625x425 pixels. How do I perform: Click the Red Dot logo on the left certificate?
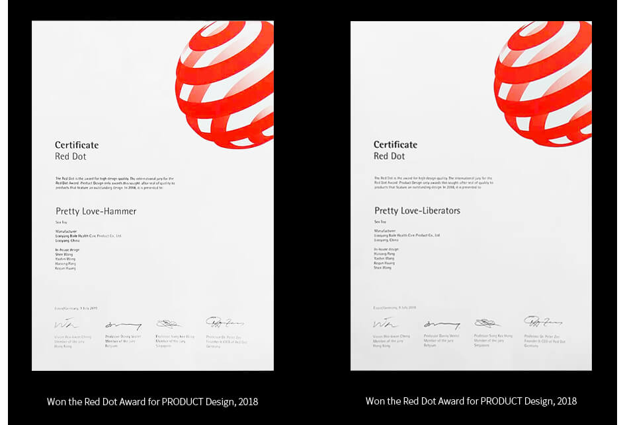(226, 83)
